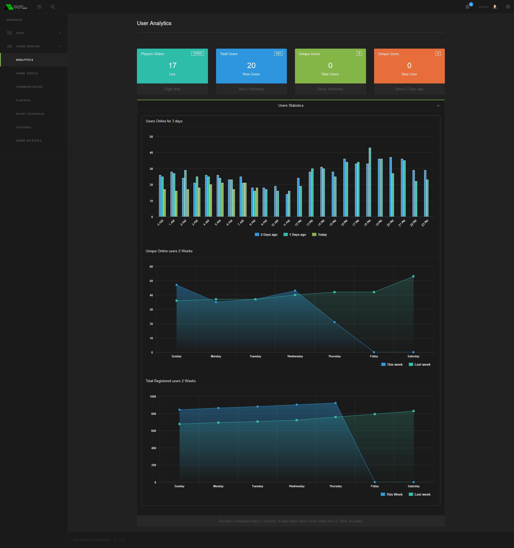
Task: Open the right panel menu icon
Action: point(508,7)
